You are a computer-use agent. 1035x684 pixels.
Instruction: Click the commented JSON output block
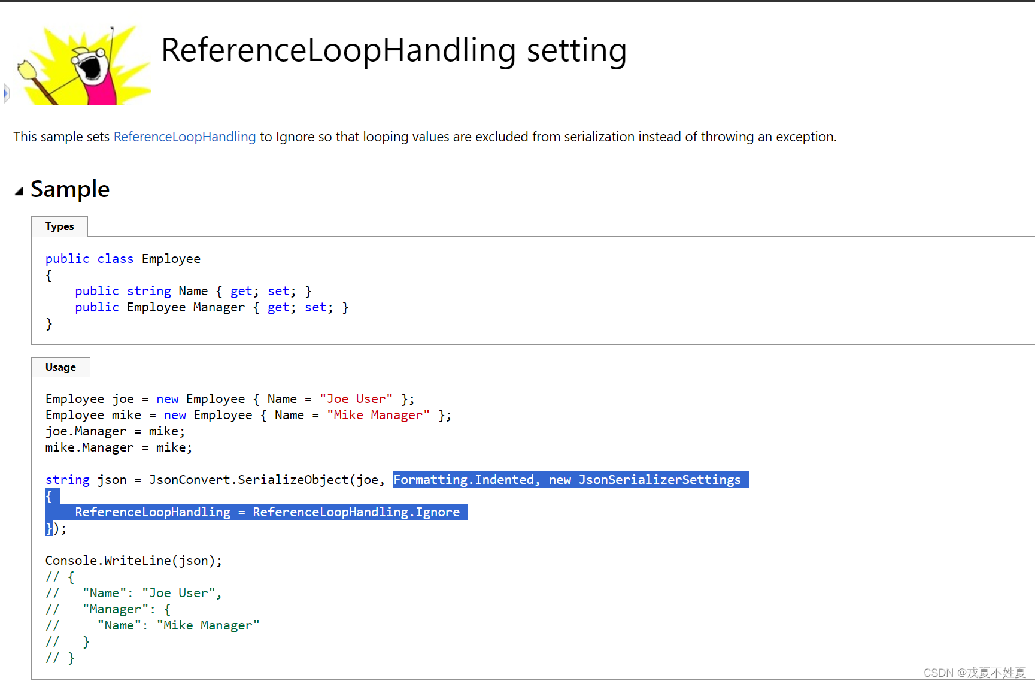coord(152,617)
